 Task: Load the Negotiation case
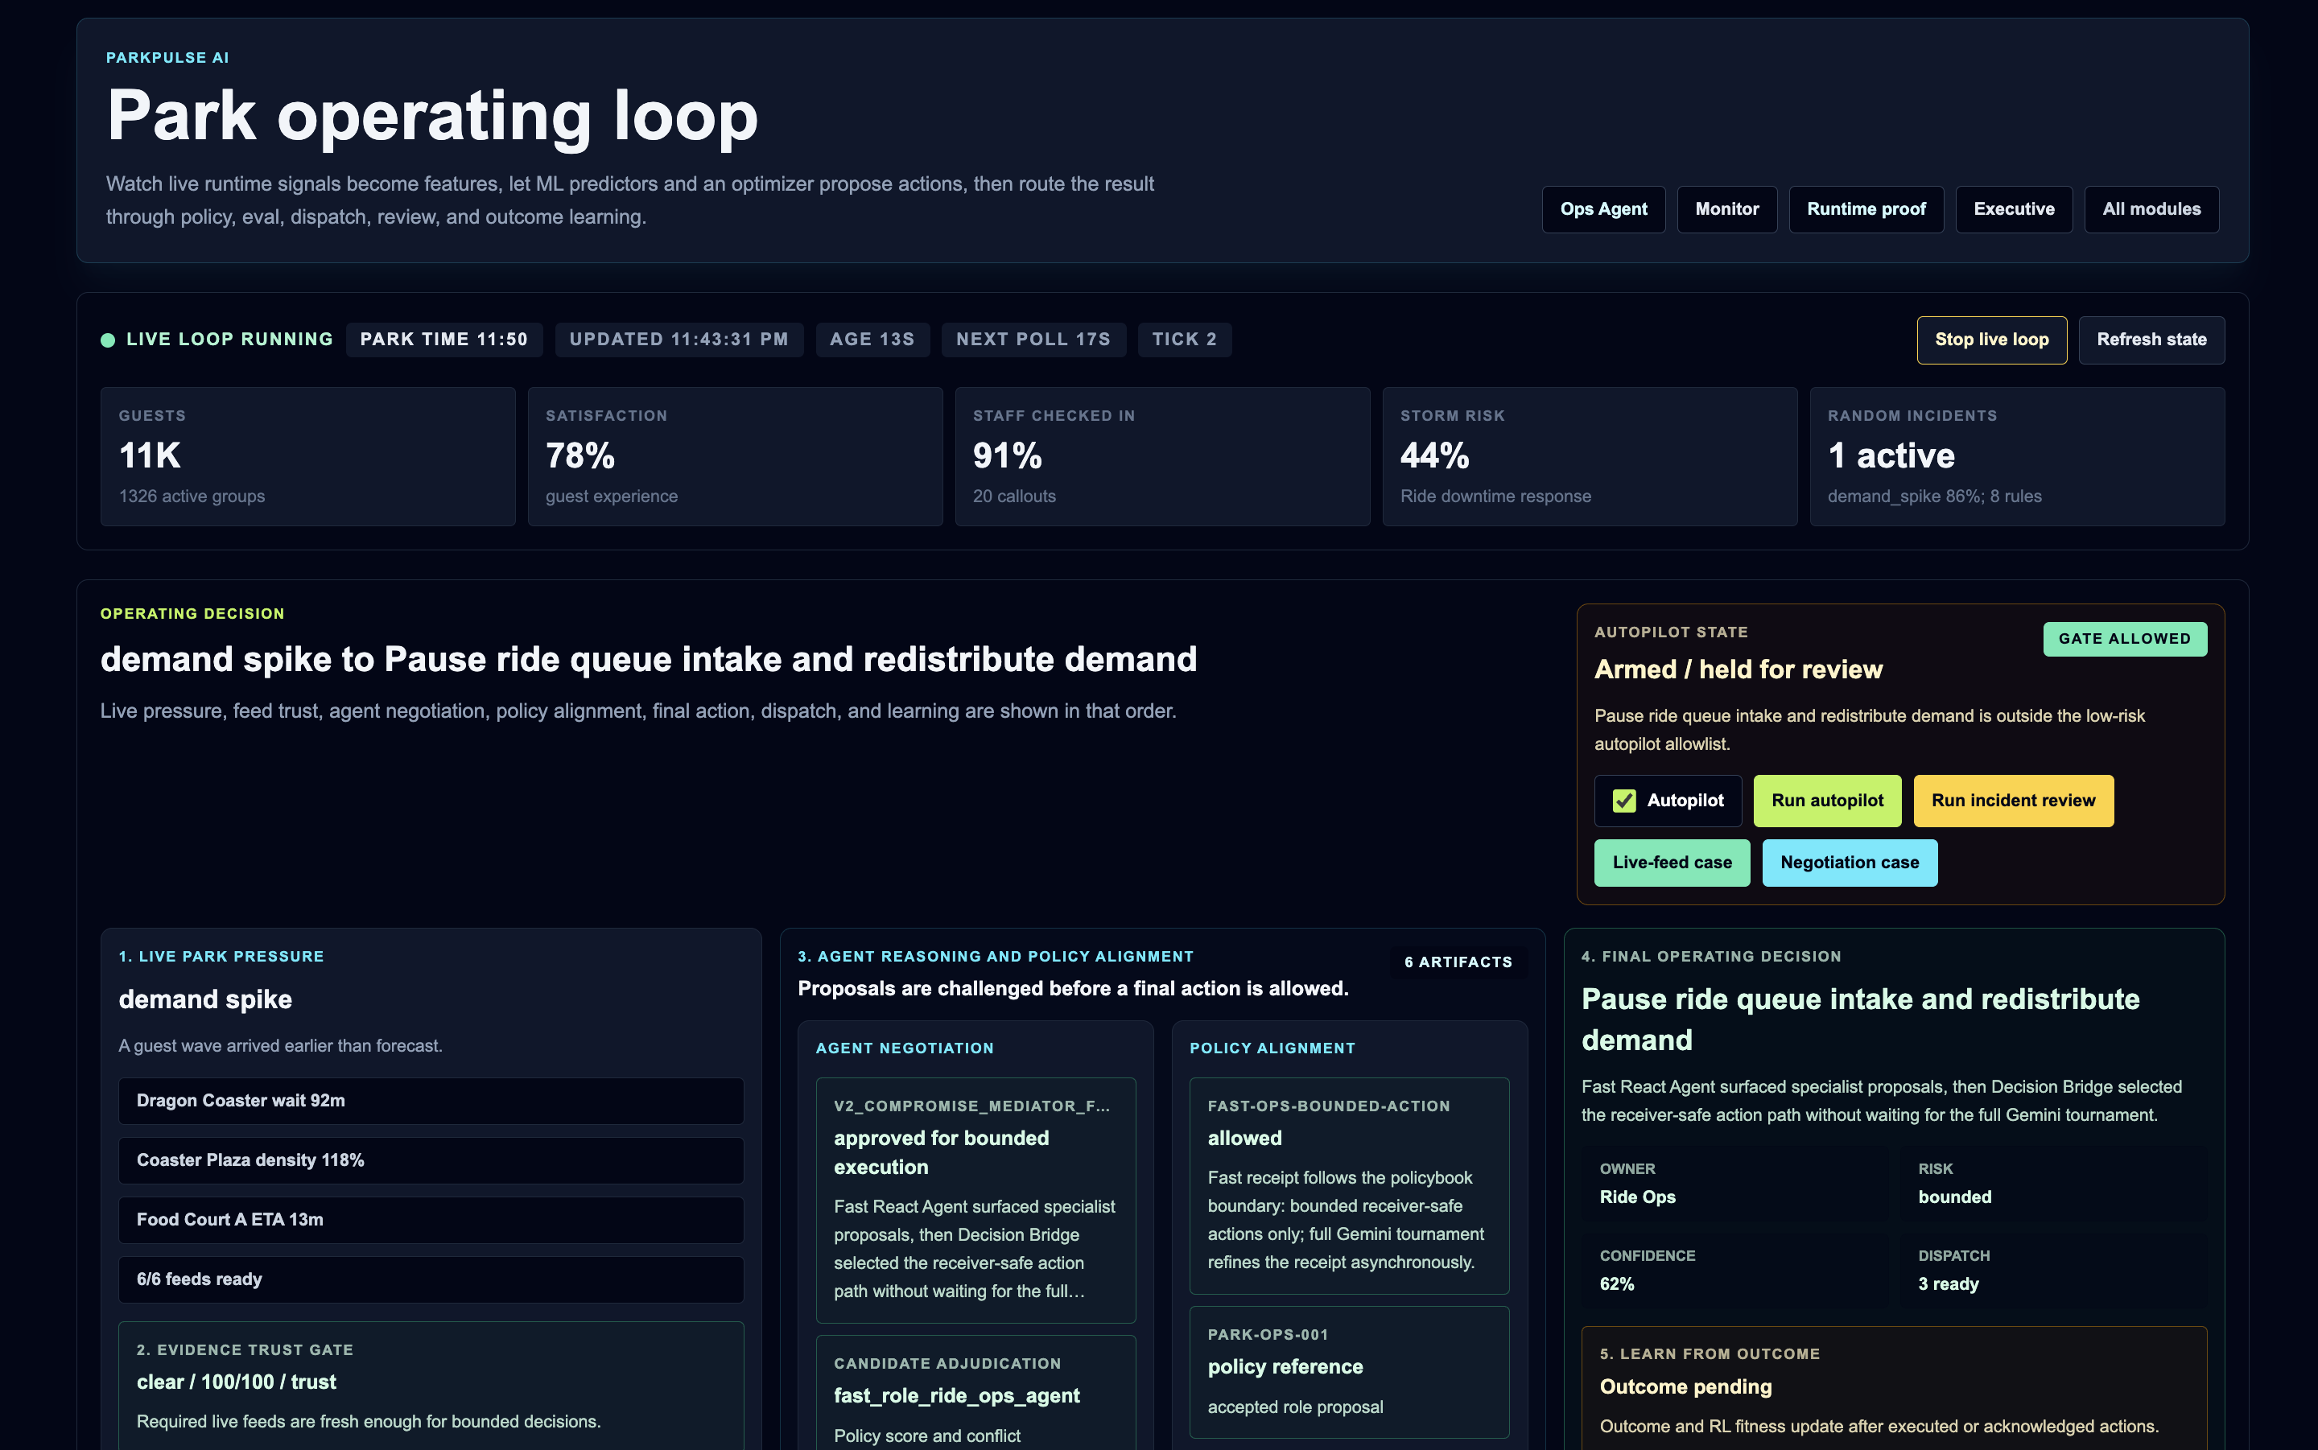[1849, 862]
